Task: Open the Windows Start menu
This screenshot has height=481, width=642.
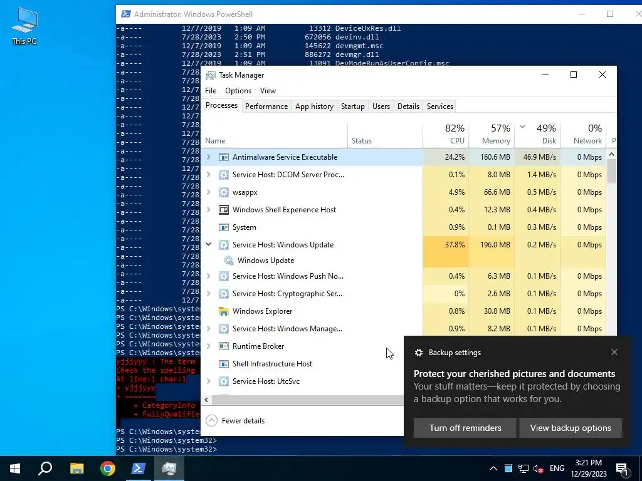Action: click(x=15, y=468)
